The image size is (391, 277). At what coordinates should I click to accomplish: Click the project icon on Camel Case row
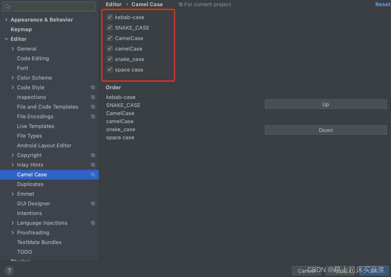93,174
